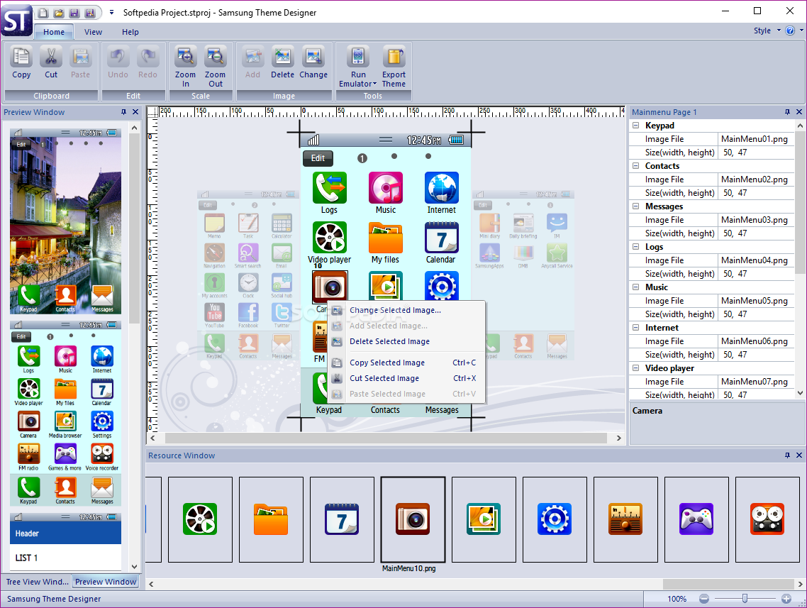Viewport: 807px width, 608px height.
Task: Click the MainMenu01.png image file value
Action: 755,139
